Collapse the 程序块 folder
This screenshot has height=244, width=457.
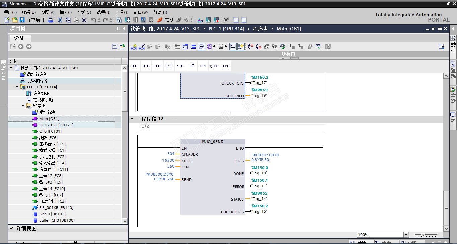coord(23,106)
